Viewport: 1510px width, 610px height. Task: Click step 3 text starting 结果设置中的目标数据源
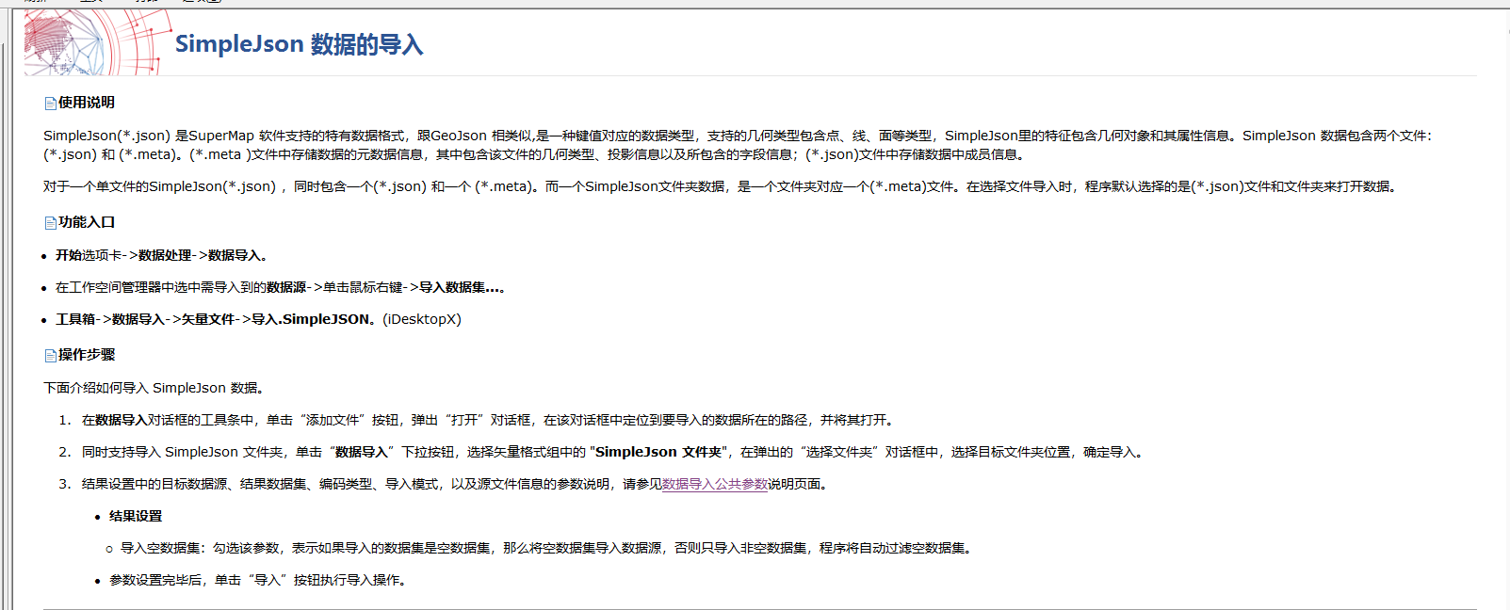(x=456, y=485)
